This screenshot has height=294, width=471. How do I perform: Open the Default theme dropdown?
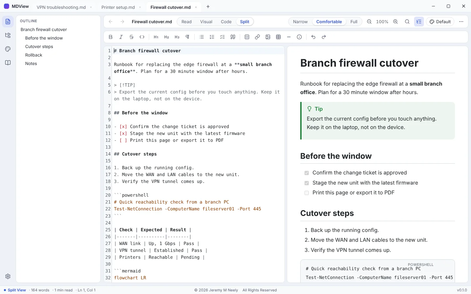pos(440,22)
